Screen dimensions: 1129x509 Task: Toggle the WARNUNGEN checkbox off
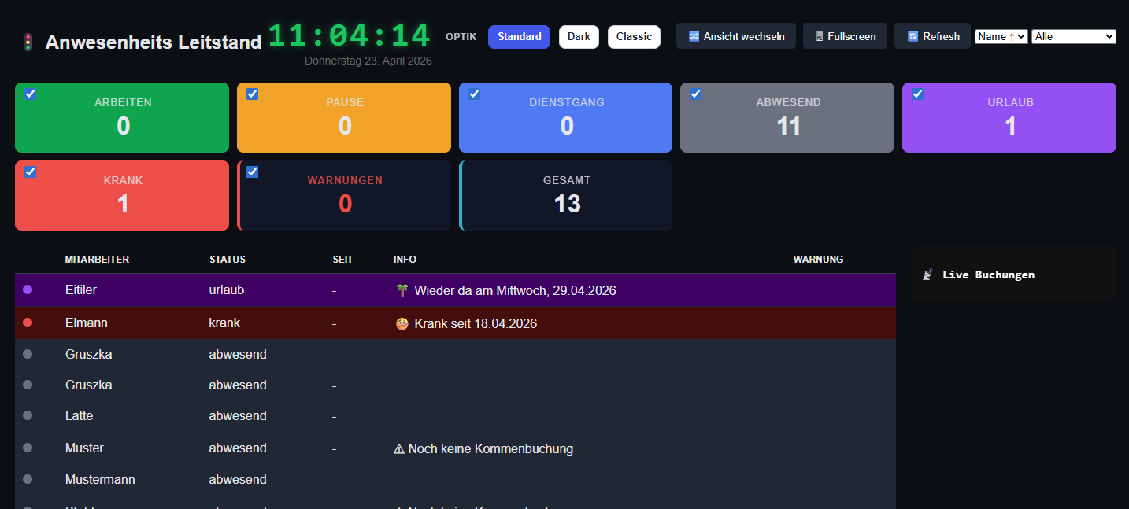tap(252, 172)
